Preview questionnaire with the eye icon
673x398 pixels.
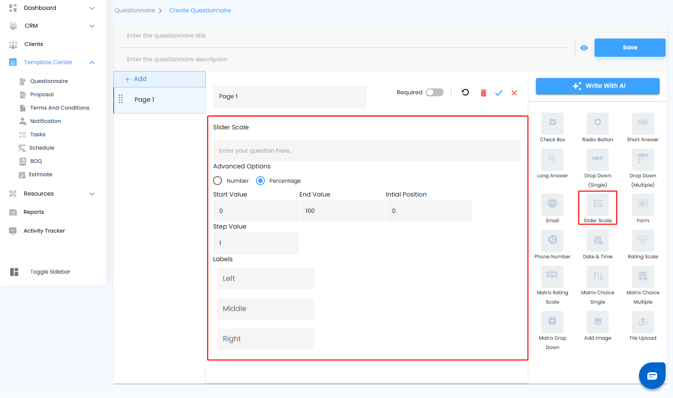tap(584, 48)
